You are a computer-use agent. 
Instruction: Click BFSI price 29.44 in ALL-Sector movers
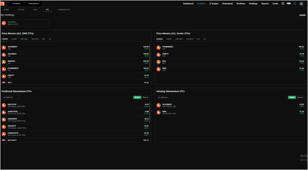[x=302, y=61]
